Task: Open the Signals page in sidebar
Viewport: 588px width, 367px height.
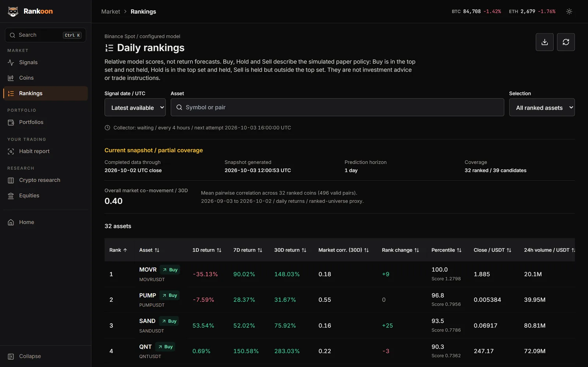Action: click(x=46, y=62)
